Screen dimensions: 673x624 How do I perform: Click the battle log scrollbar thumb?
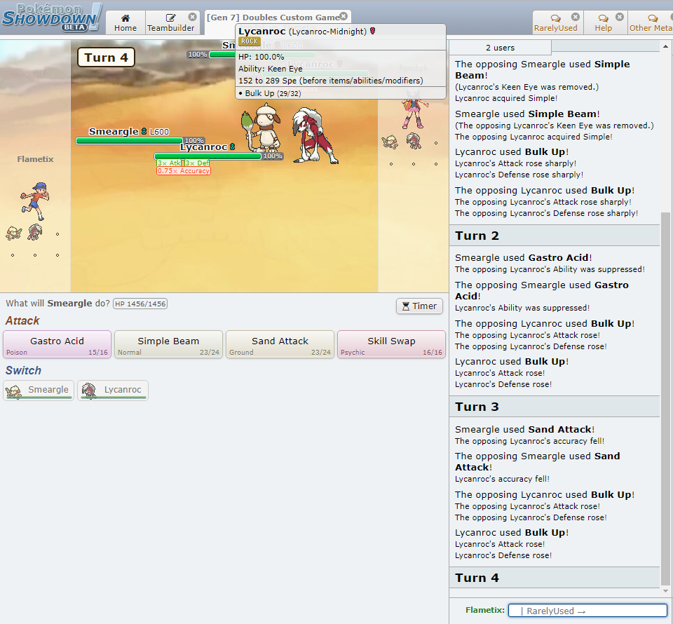[x=666, y=398]
